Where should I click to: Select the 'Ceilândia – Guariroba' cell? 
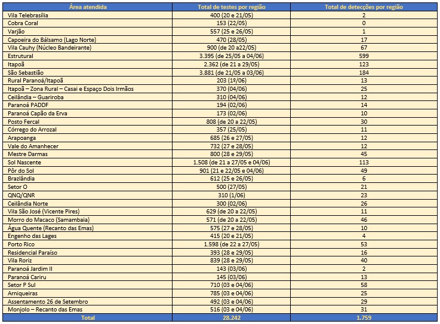tap(88, 97)
